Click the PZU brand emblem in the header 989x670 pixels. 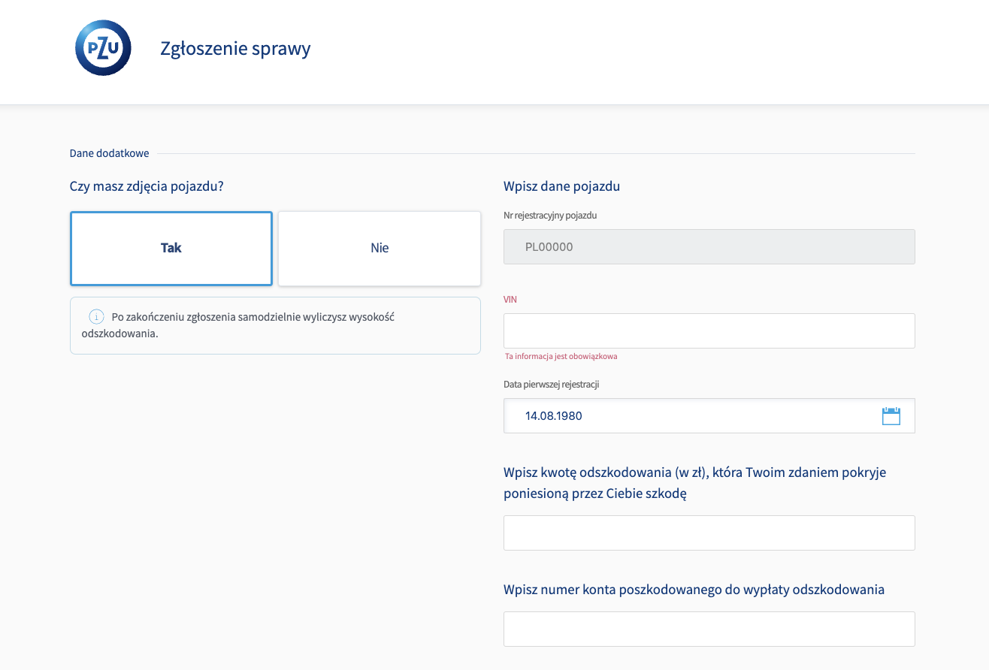102,47
